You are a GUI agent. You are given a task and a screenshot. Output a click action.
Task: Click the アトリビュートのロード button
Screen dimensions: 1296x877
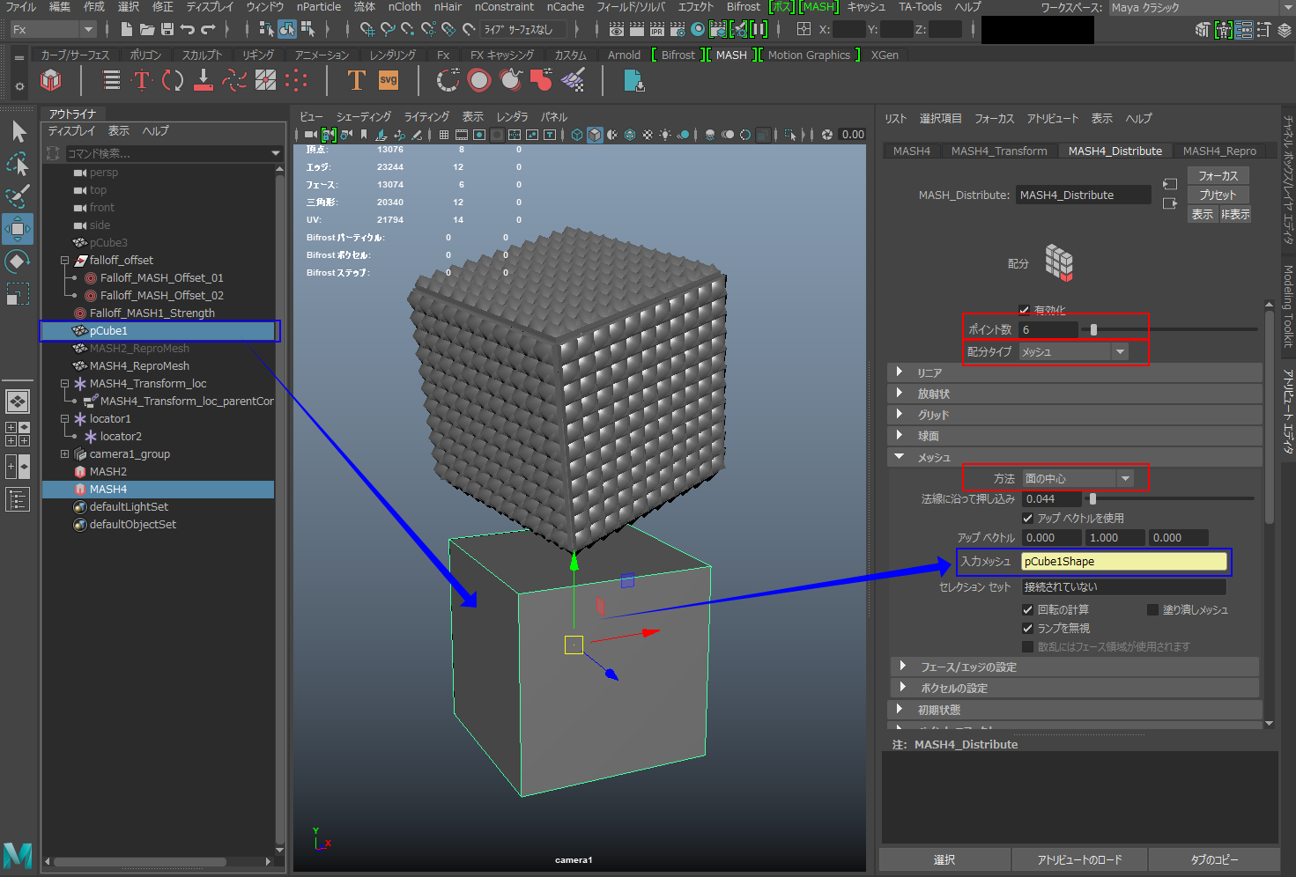[x=1079, y=859]
